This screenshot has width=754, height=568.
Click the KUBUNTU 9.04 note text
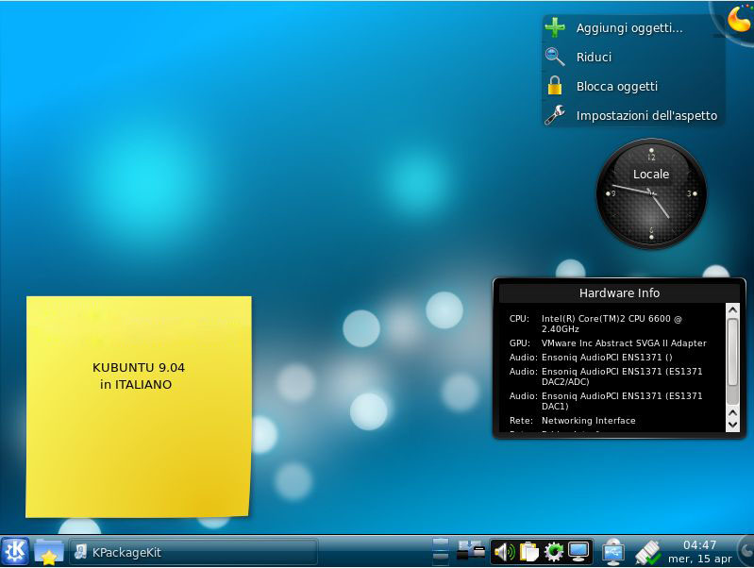pos(139,367)
